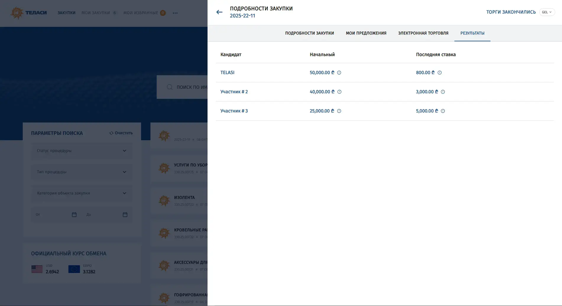The image size is (562, 306).
Task: Open the 'До' end date calendar picker
Action: (125, 215)
